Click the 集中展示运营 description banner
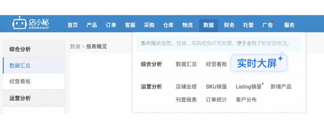Screen dimensions: 324x135 [x=219, y=43]
